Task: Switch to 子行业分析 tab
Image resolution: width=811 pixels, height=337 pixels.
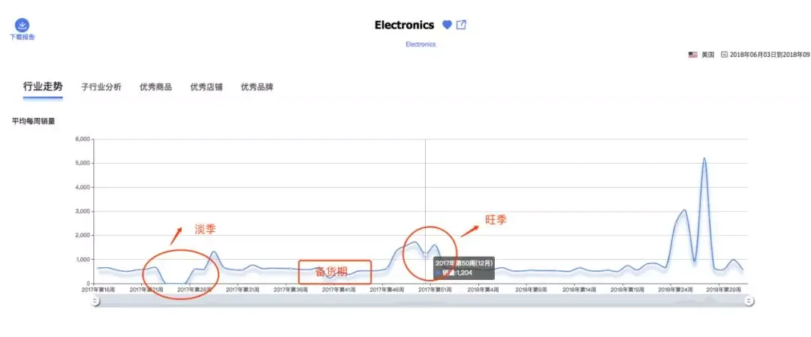Action: pos(101,87)
